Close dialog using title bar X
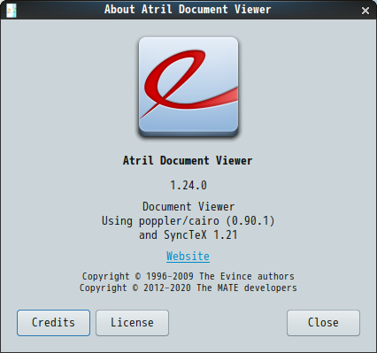The image size is (377, 353). pos(365,11)
